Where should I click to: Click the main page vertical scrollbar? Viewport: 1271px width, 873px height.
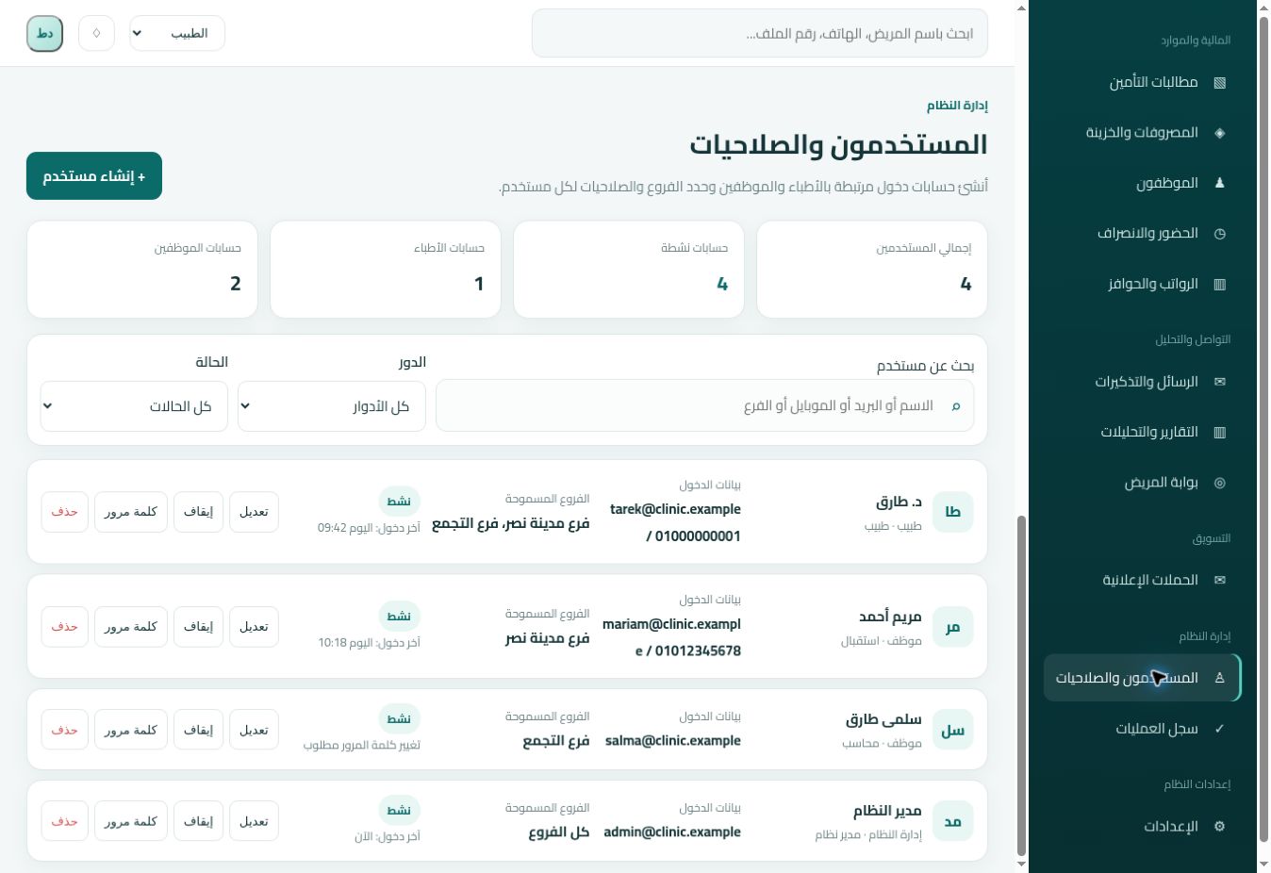tap(1021, 685)
